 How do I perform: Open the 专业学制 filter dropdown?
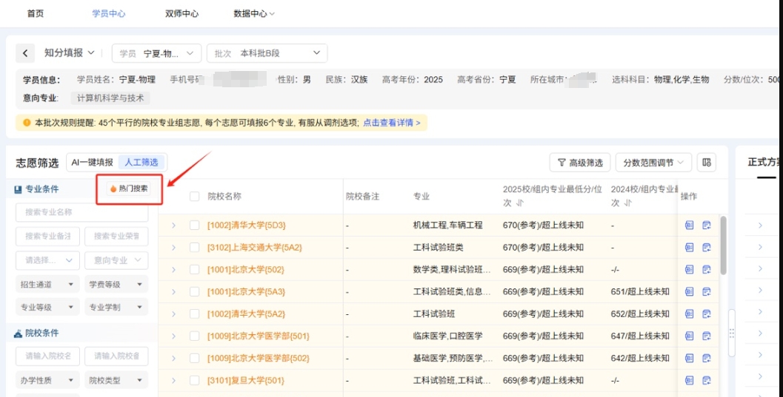coord(116,308)
